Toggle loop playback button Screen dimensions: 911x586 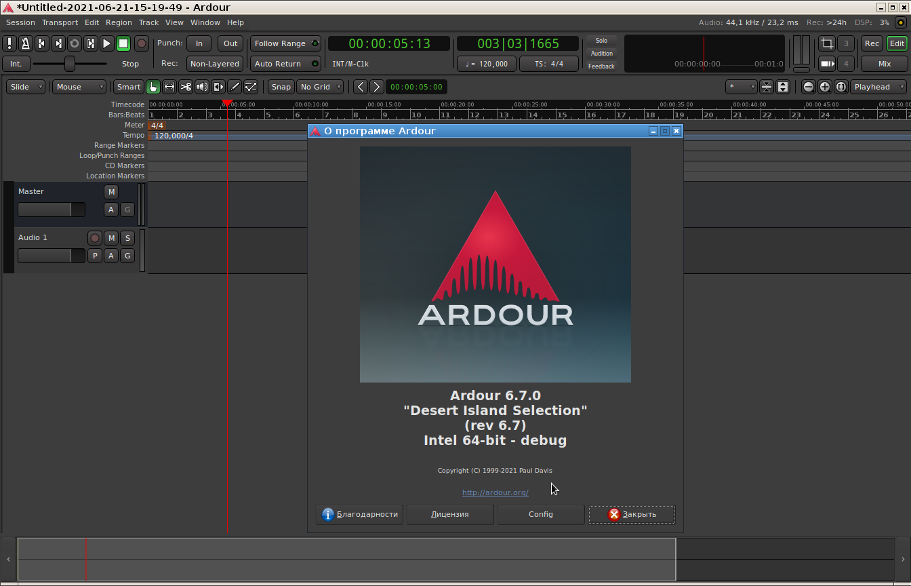click(75, 43)
